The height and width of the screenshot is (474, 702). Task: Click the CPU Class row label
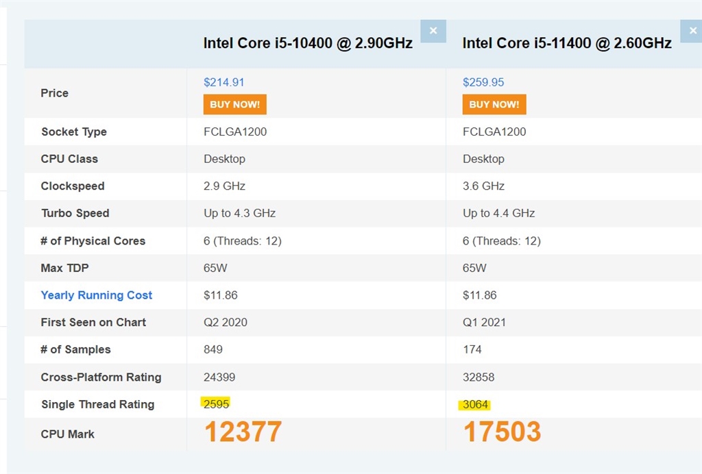(x=69, y=159)
